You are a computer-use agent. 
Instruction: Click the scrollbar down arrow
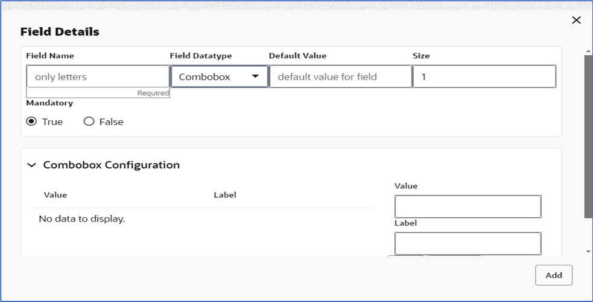tap(588, 251)
